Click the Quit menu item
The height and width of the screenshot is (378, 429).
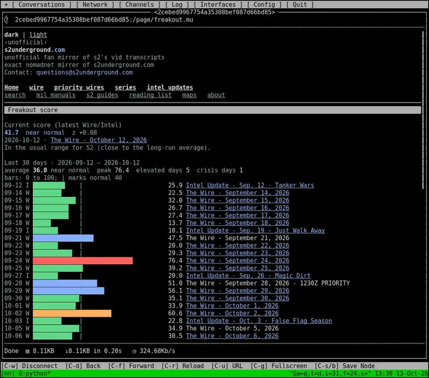300,5
